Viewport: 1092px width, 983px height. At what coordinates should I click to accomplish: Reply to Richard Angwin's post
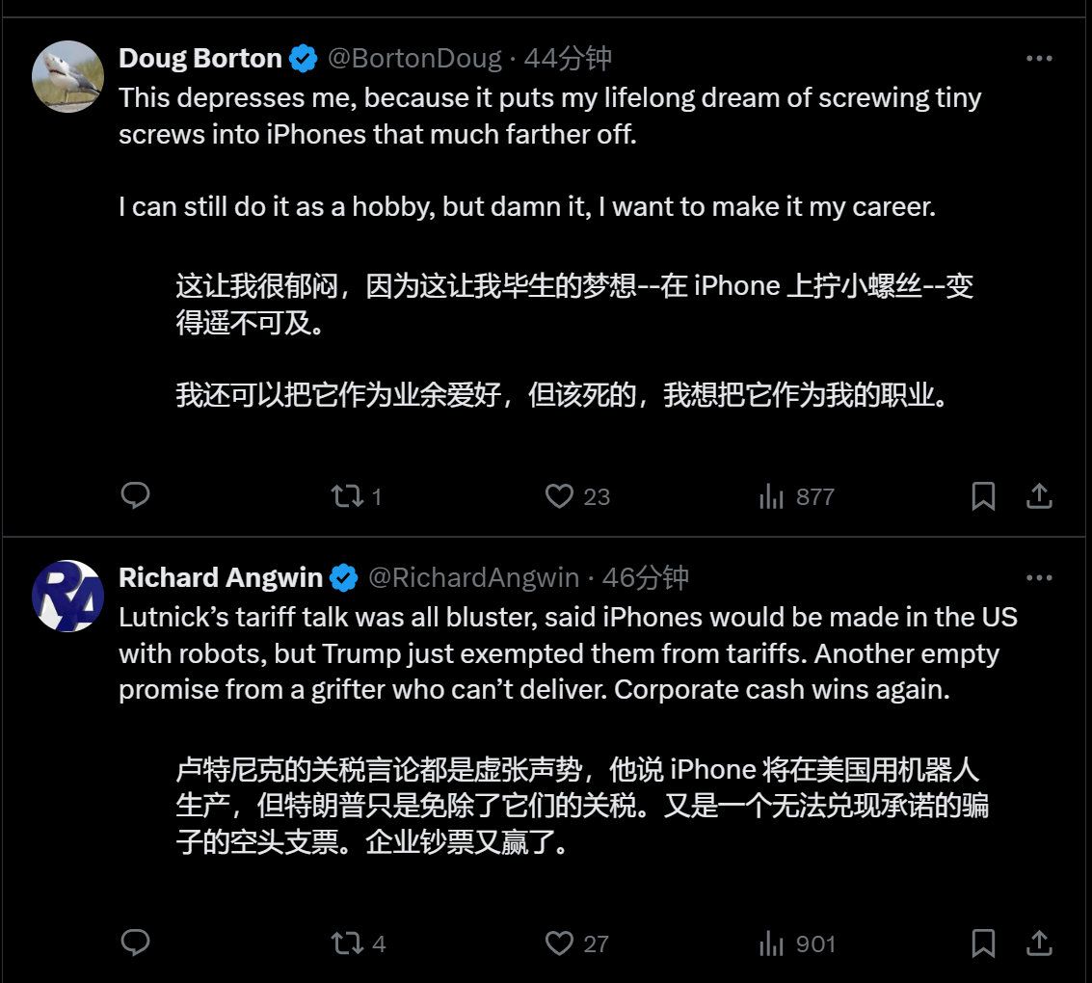[x=135, y=943]
